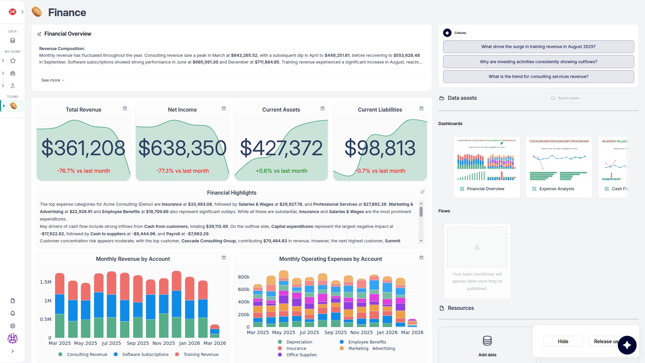645x363 pixels.
Task: Select the Finance team item in sidebar
Action: pos(13,106)
